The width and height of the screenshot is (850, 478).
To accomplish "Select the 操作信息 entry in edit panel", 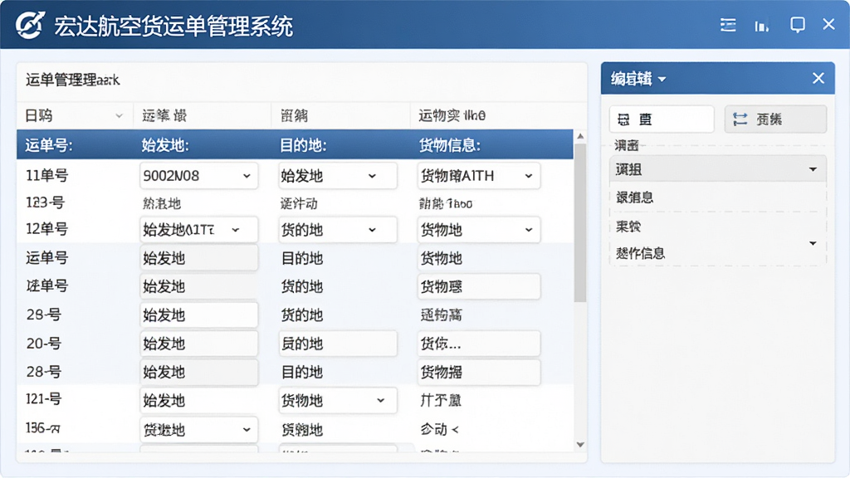I will pos(640,253).
